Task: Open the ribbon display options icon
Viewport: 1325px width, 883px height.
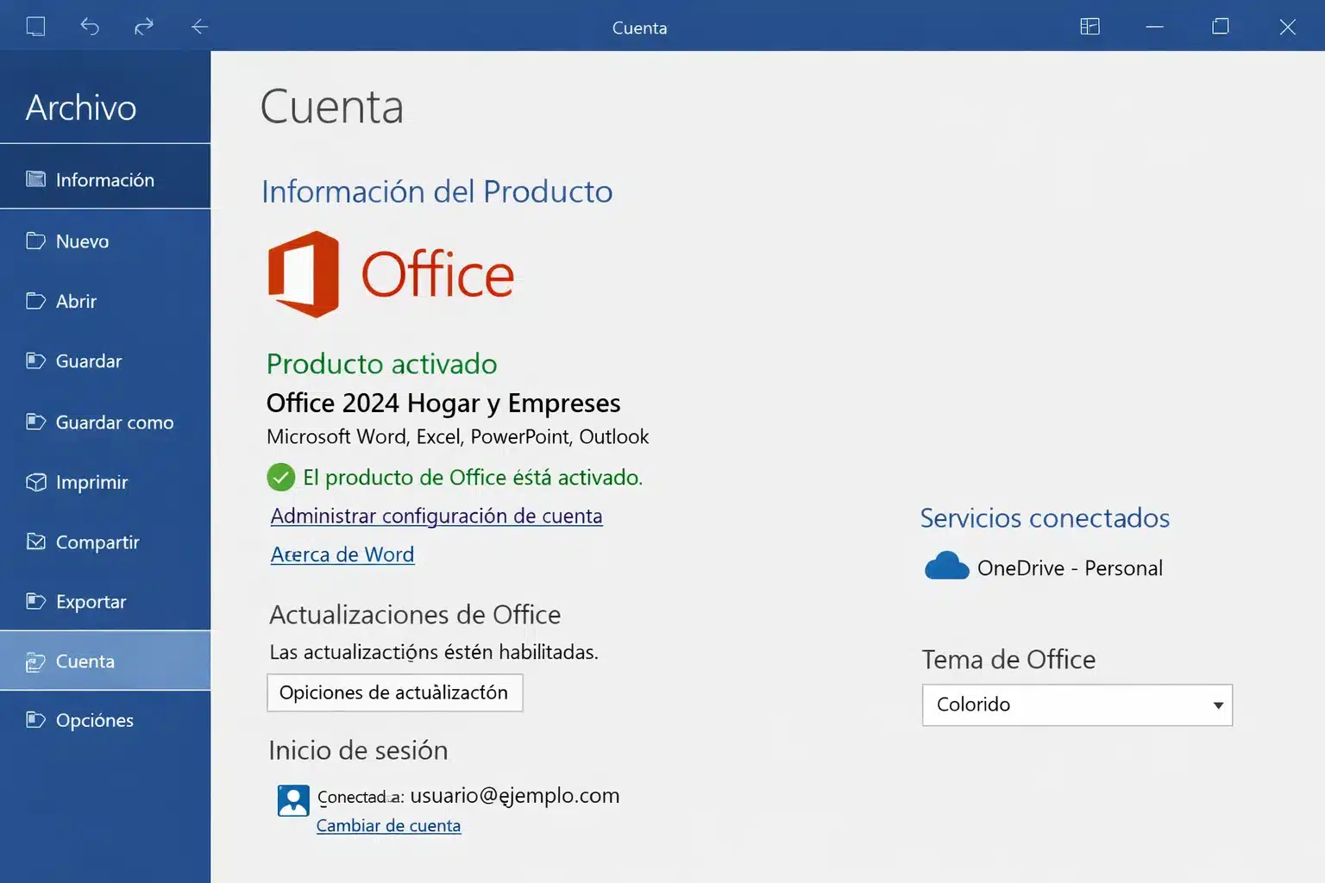Action: click(x=1090, y=27)
